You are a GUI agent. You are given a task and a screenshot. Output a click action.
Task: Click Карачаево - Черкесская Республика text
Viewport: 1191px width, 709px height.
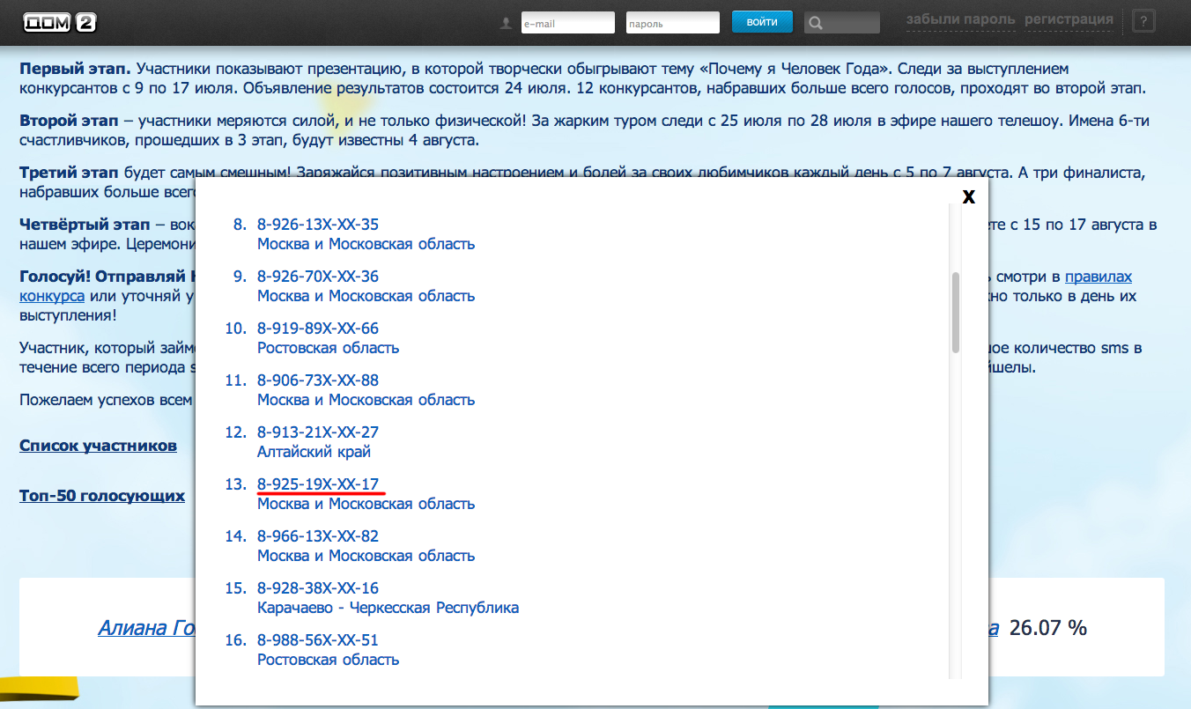[388, 608]
